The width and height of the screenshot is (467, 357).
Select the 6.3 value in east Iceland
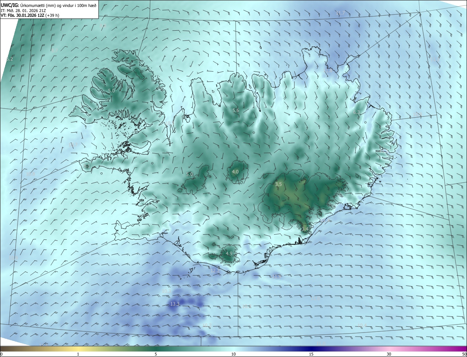[x=356, y=112]
